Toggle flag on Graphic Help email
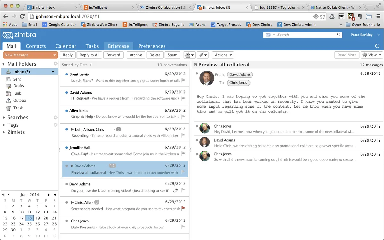This screenshot has width=384, height=240. (183, 117)
